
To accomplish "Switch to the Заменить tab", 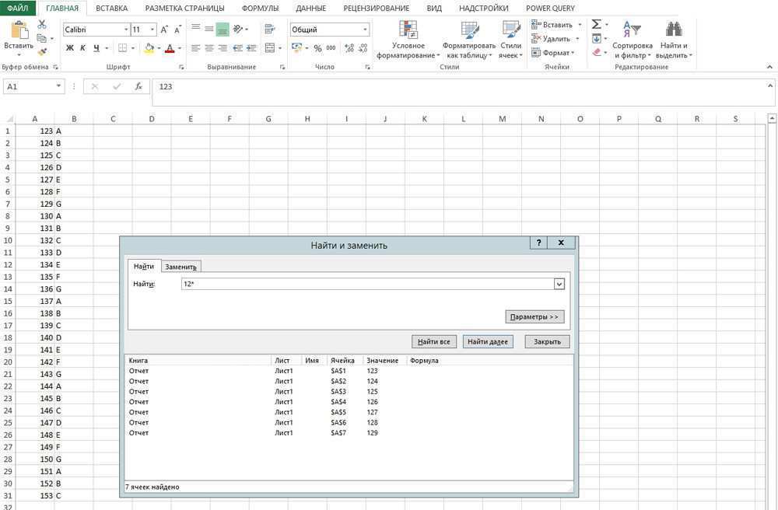I will [182, 267].
